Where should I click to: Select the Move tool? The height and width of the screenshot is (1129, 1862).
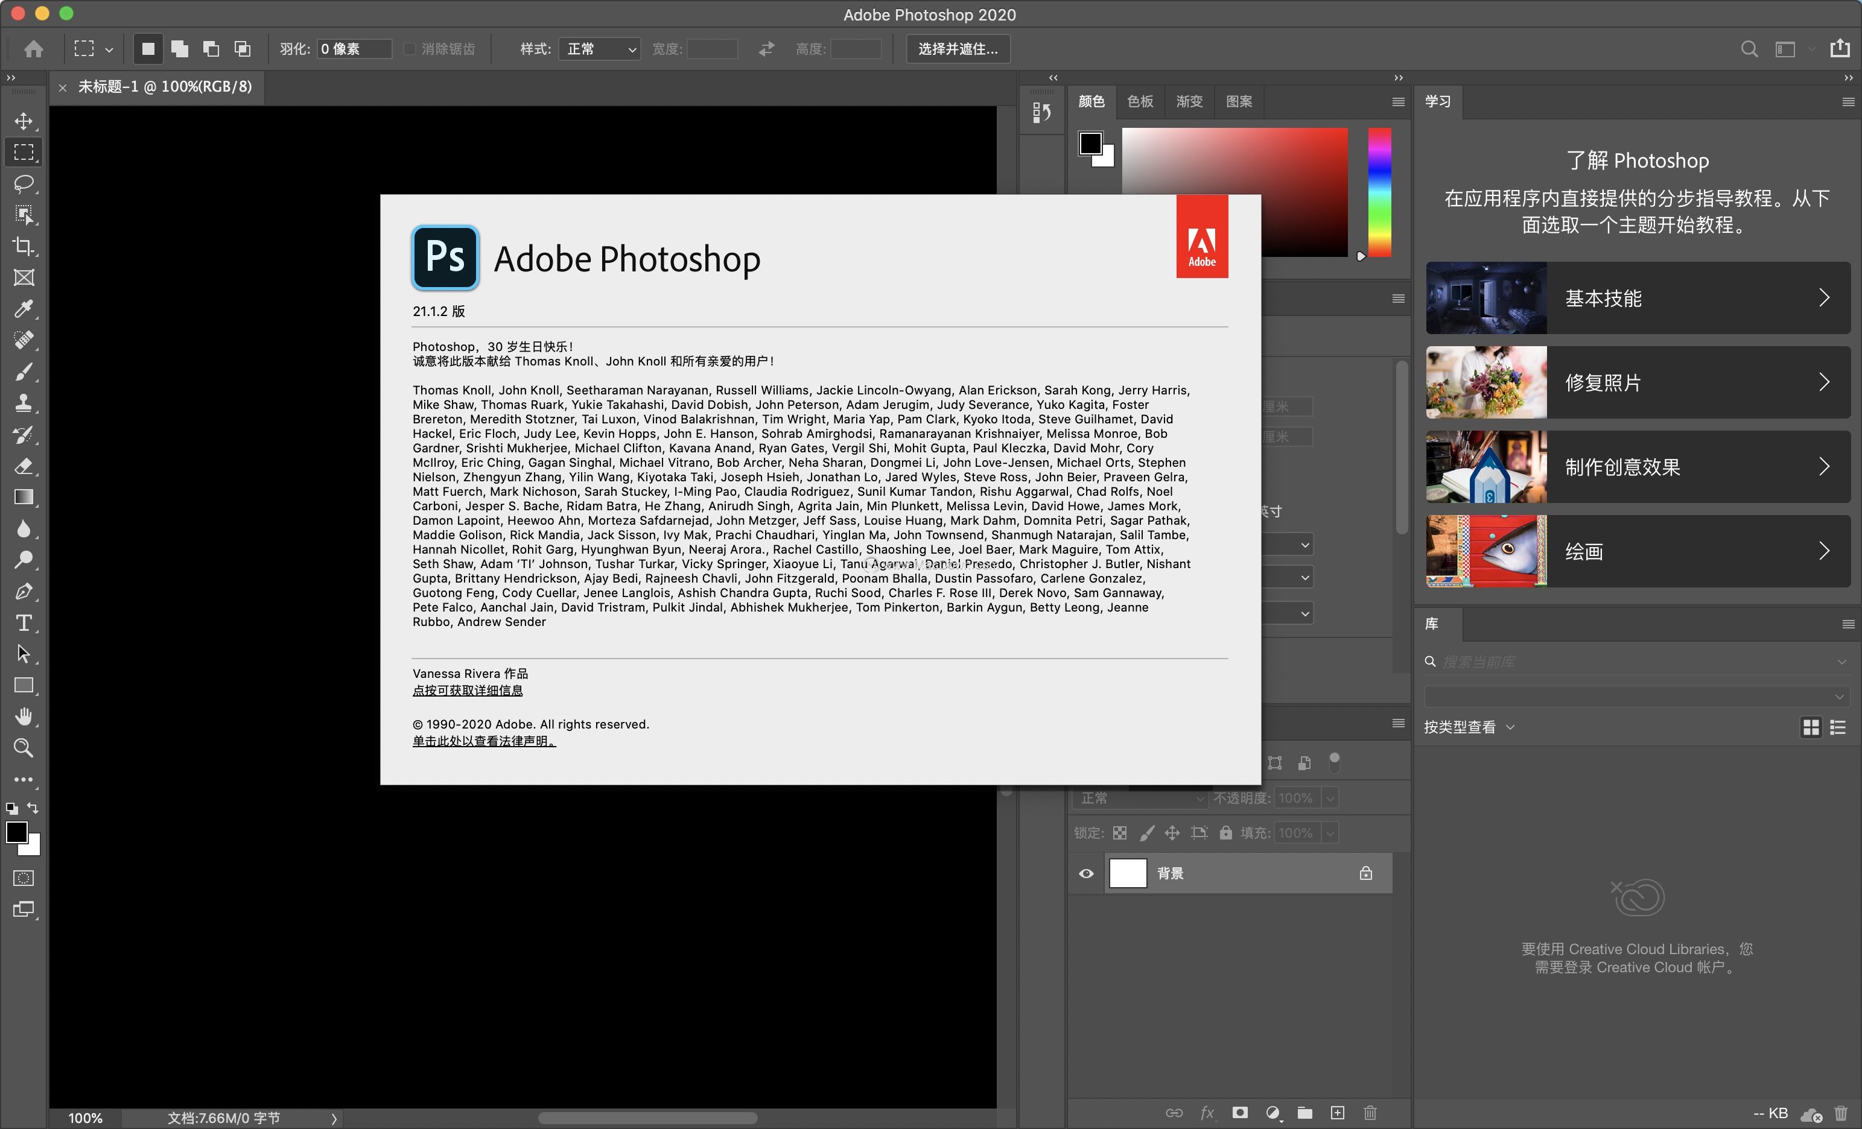click(x=24, y=121)
